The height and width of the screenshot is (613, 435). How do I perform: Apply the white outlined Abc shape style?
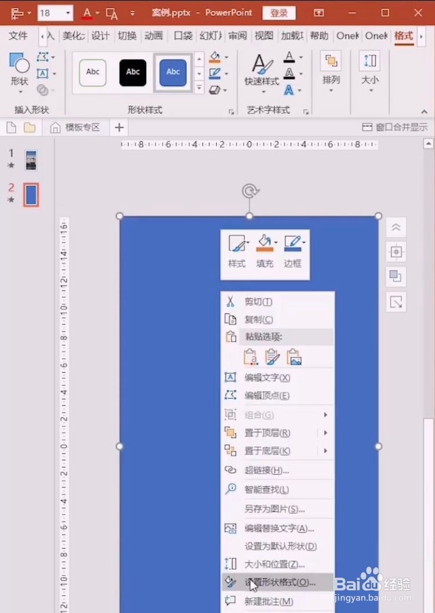point(93,73)
